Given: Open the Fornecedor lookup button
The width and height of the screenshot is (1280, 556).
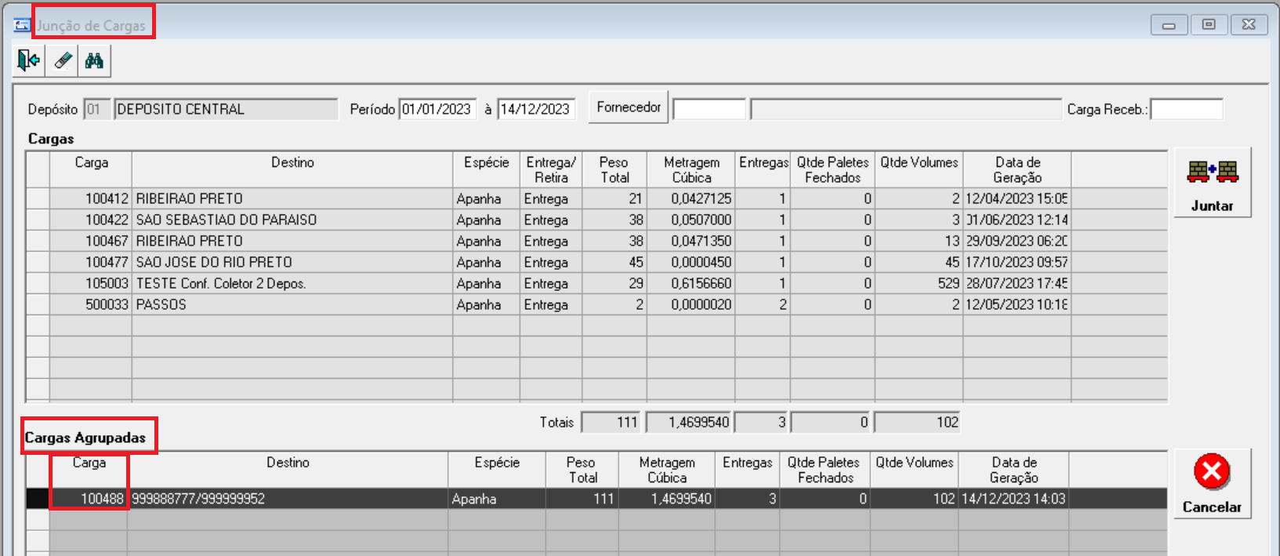Looking at the screenshot, I should click(x=629, y=107).
